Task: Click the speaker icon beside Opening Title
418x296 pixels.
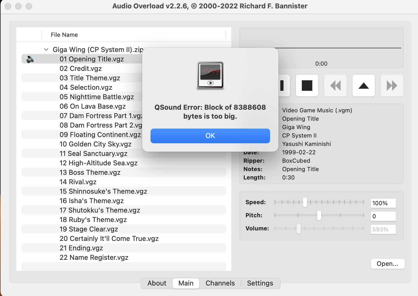Action: click(x=30, y=59)
